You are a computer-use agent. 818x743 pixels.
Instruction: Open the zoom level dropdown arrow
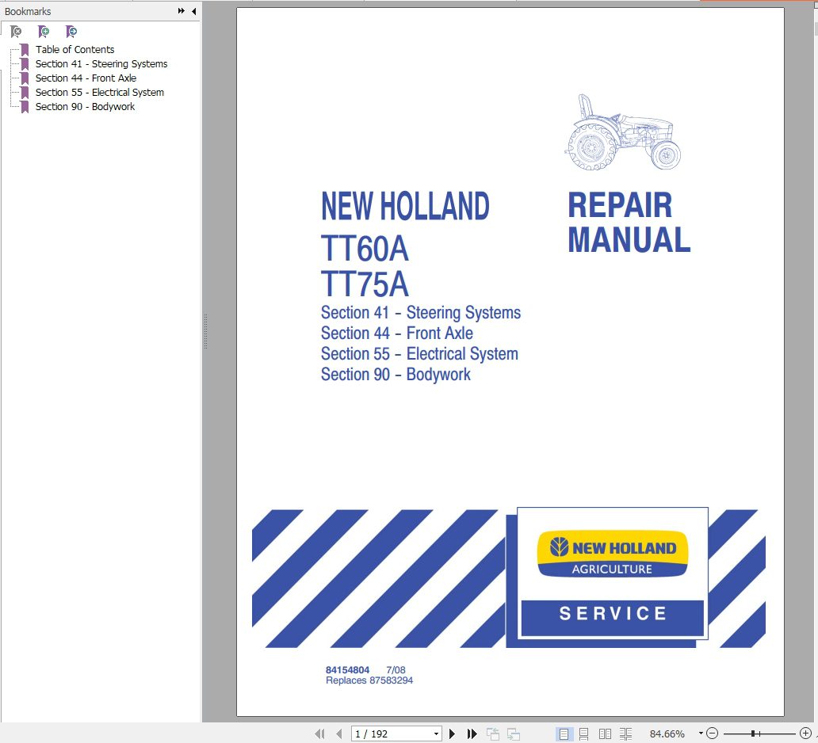701,733
